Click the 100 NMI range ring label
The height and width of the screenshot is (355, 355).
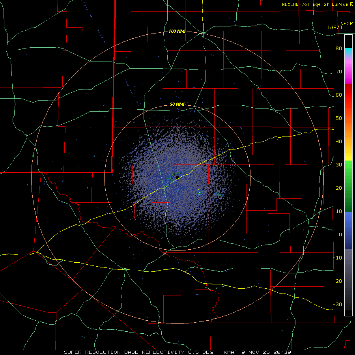[x=177, y=31]
